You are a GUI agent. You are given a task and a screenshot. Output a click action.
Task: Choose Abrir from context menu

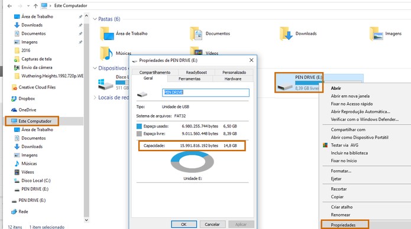coord(336,89)
